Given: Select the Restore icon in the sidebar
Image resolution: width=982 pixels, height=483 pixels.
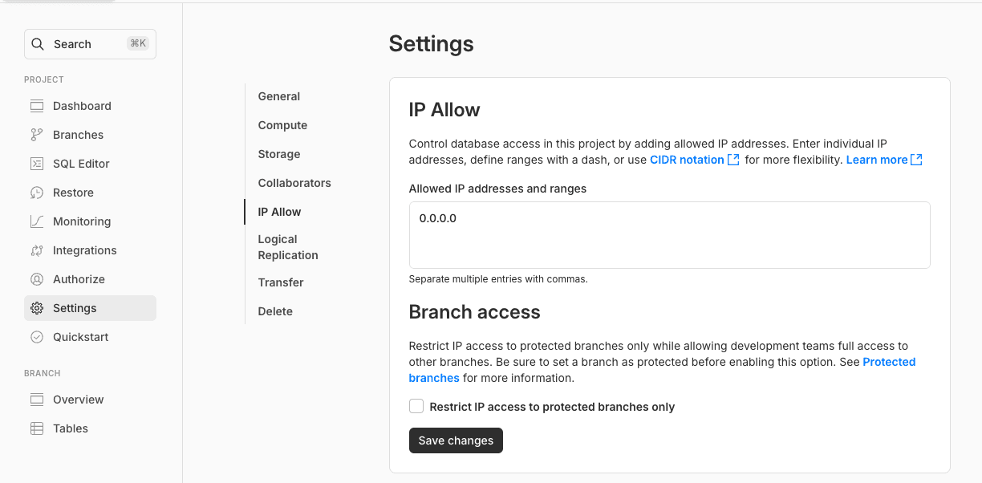Looking at the screenshot, I should [37, 192].
